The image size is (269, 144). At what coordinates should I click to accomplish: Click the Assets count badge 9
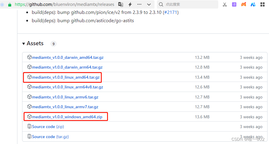coord(53,44)
